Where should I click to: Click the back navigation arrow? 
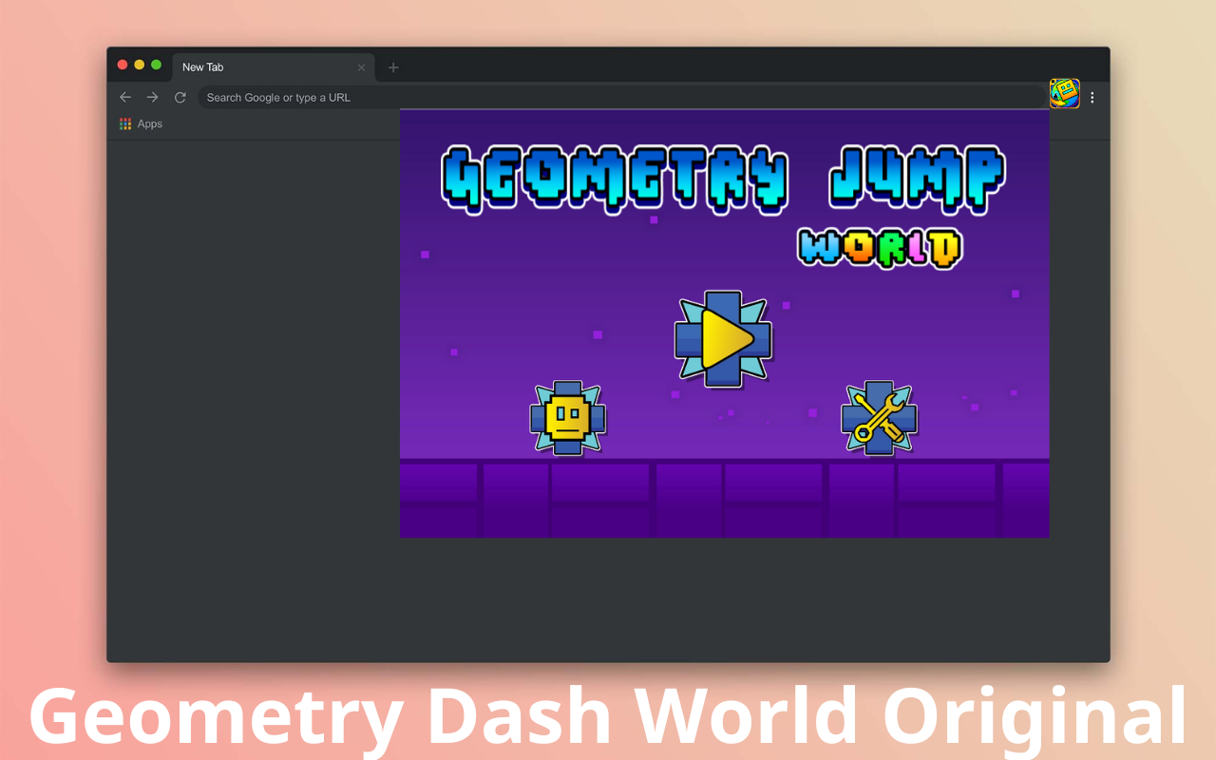point(124,97)
